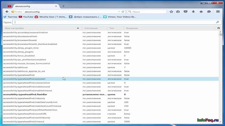Open the Добро пожаловать bookmark
This screenshot has width=225, height=126.
(85, 17)
